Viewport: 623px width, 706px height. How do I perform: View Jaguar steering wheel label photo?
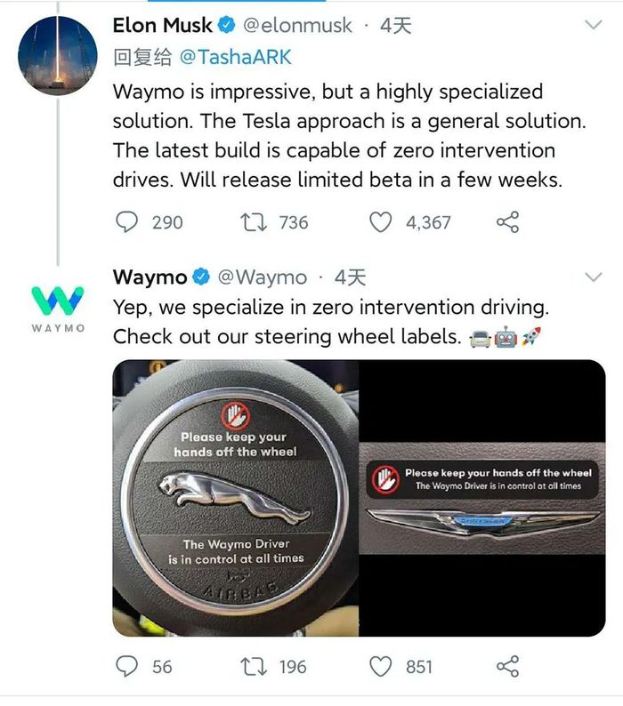[x=235, y=498]
